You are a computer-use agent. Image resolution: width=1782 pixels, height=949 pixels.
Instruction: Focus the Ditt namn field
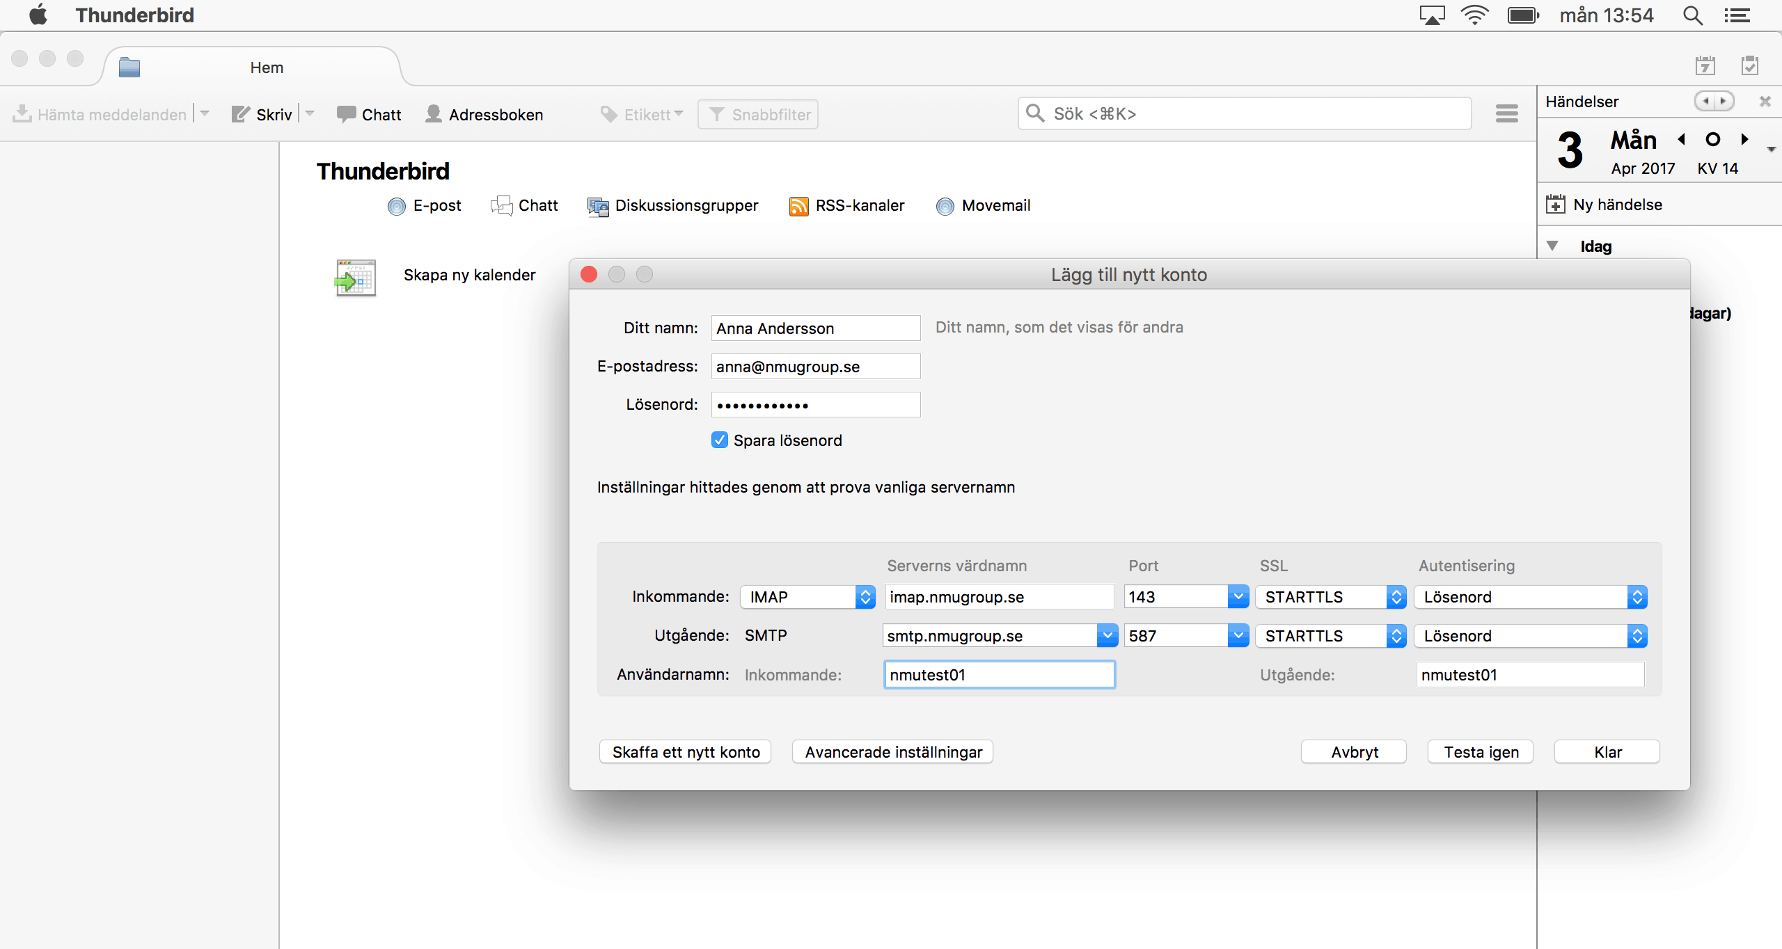(x=816, y=328)
